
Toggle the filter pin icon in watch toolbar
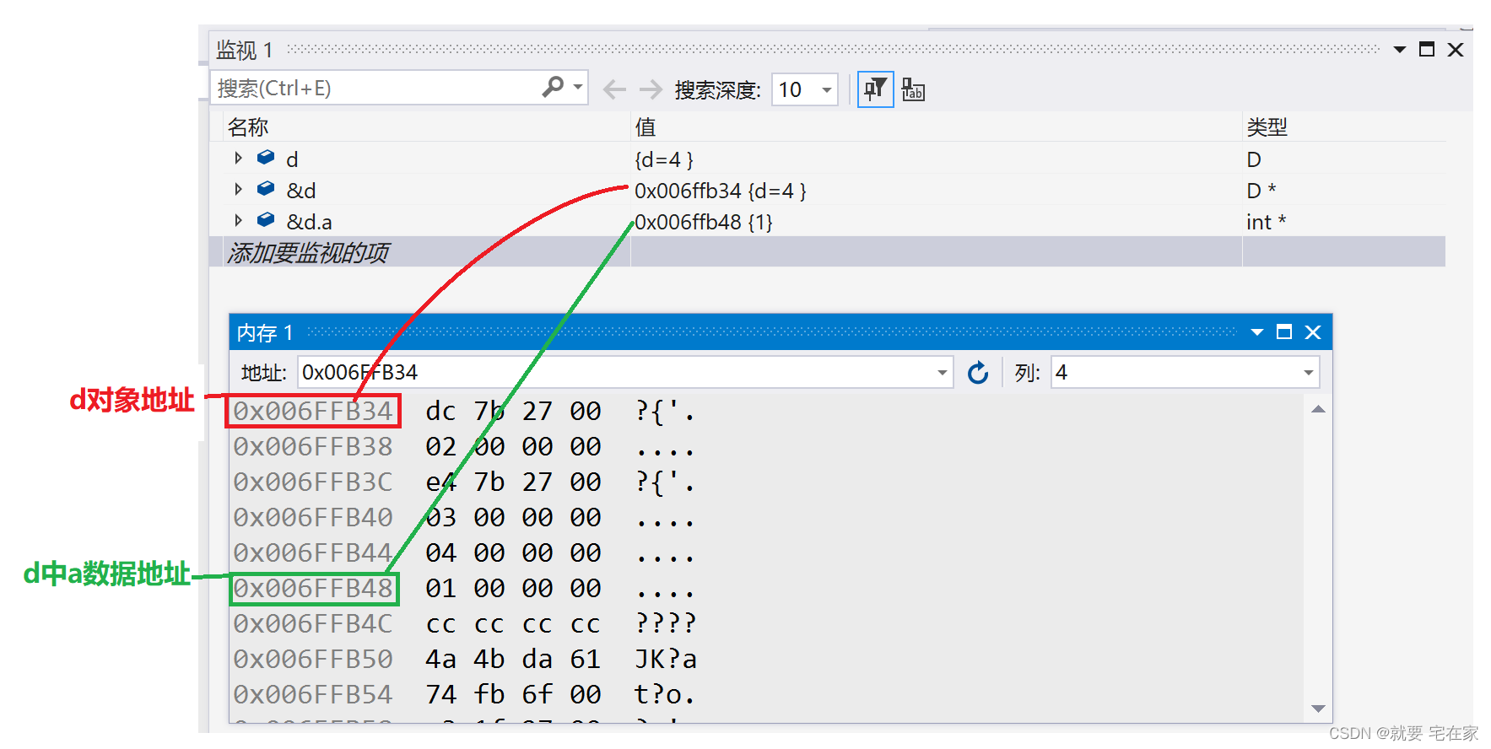pos(875,89)
